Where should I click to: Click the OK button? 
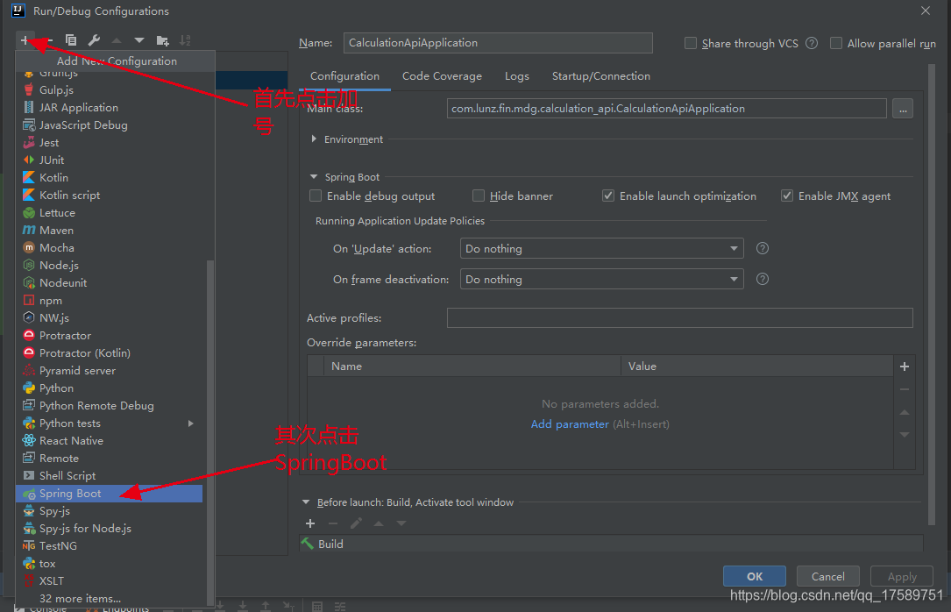click(x=755, y=576)
